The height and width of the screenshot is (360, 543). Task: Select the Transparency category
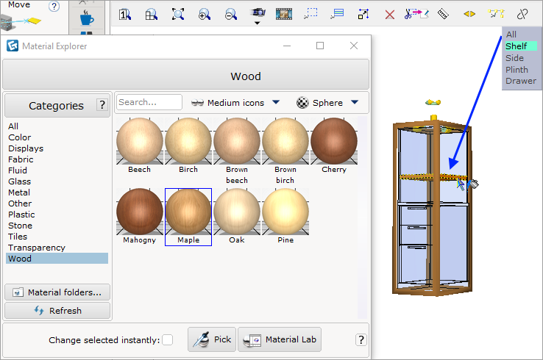coord(37,248)
